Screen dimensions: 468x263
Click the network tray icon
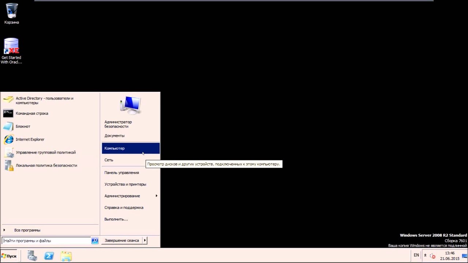coord(465,256)
